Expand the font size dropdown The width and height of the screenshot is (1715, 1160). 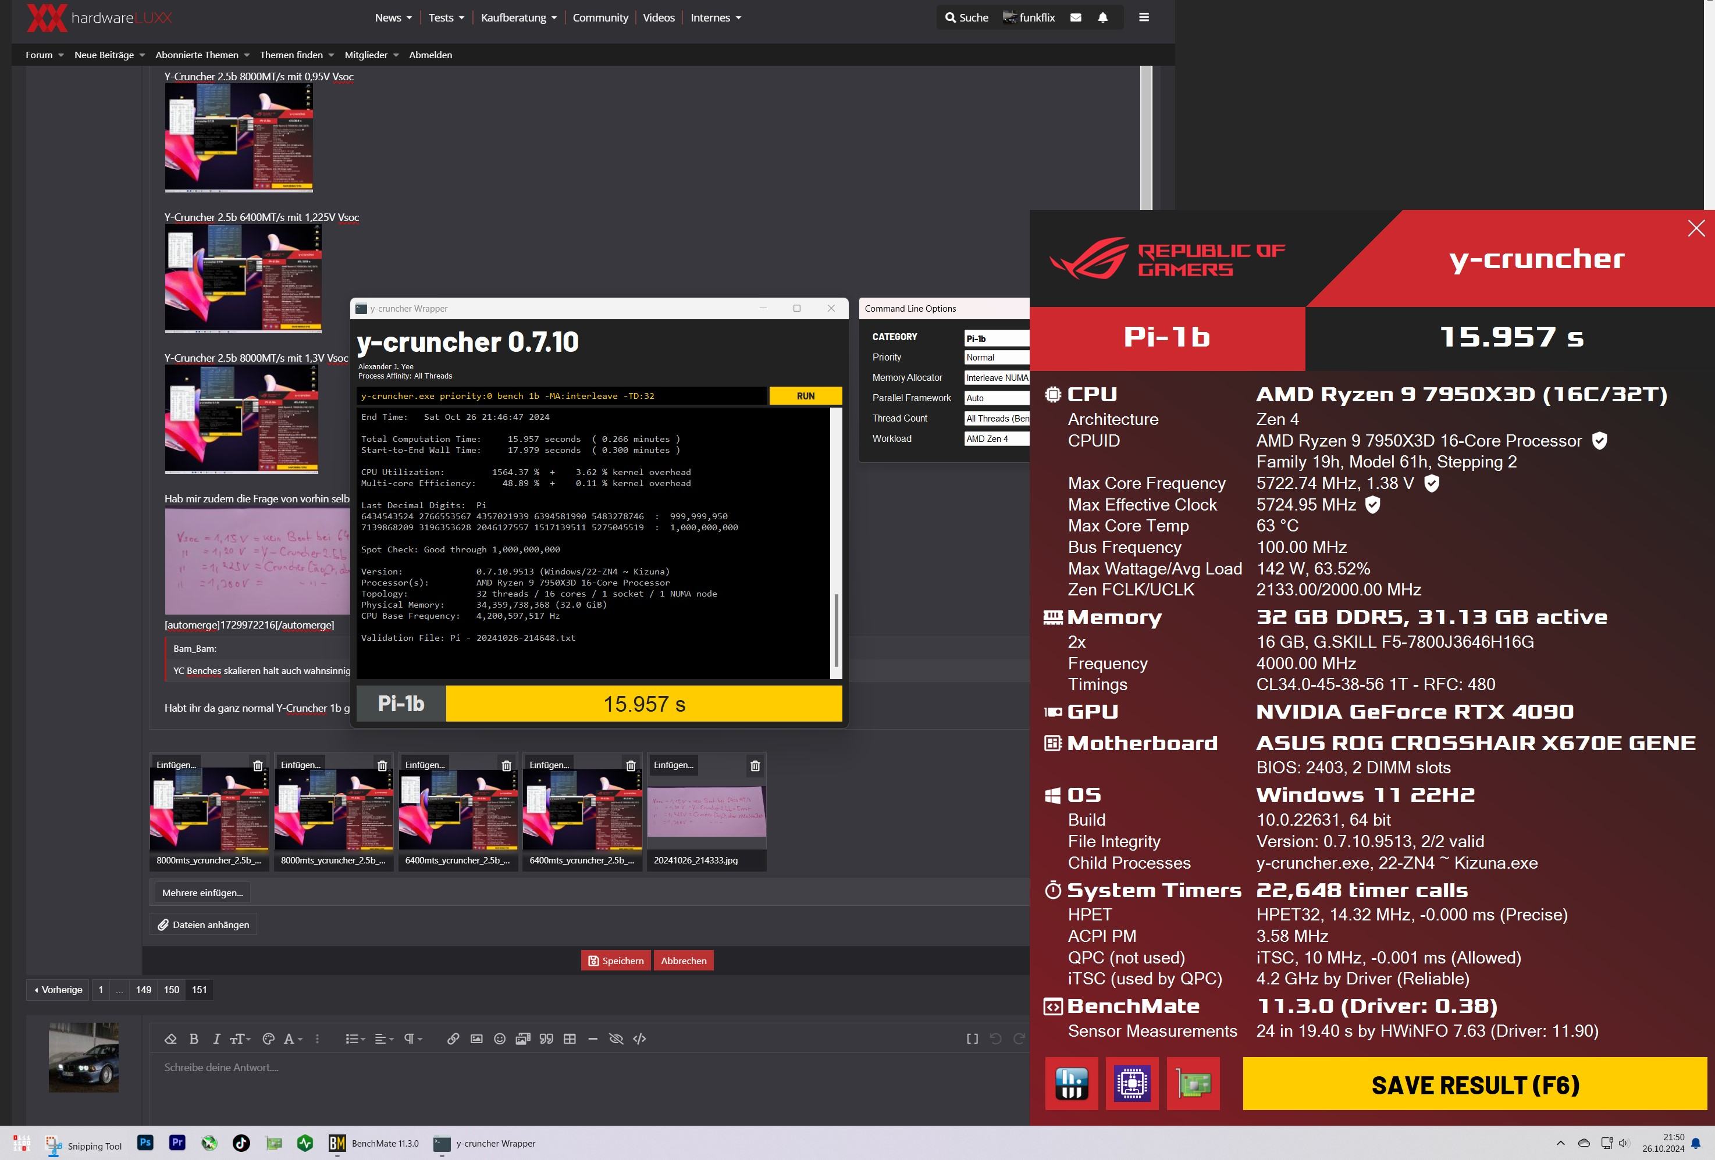(241, 1038)
